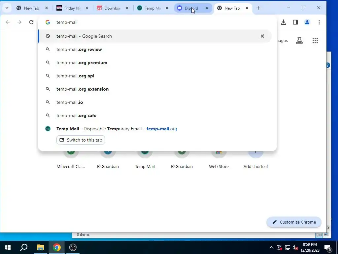Remove the temp-mail history suggestion
The height and width of the screenshot is (254, 338).
point(262,36)
